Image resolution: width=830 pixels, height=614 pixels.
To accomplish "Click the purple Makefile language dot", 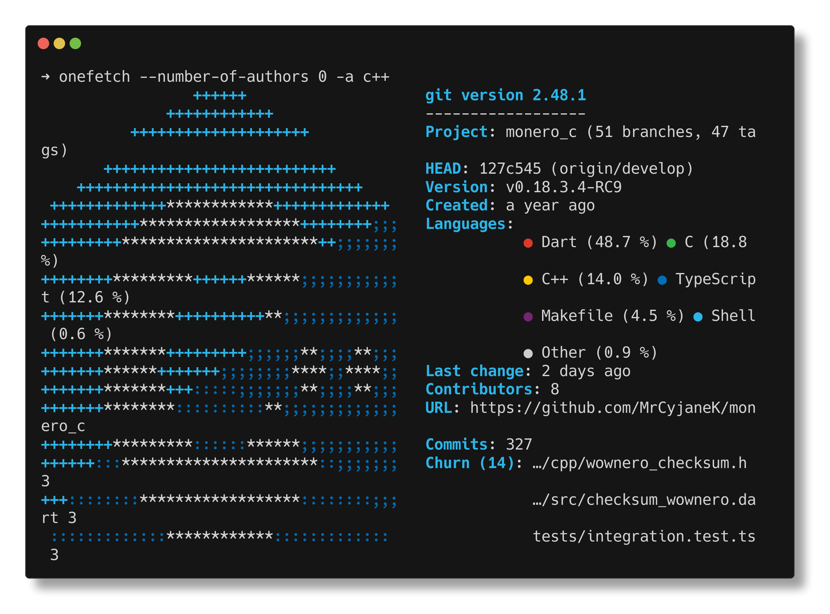I will click(528, 317).
